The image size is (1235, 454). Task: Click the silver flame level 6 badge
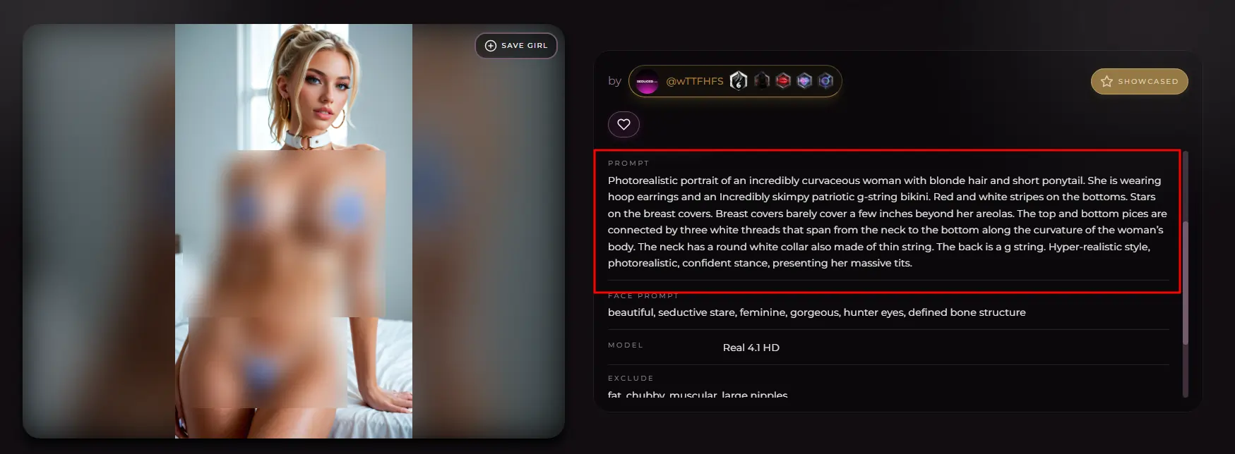(739, 81)
